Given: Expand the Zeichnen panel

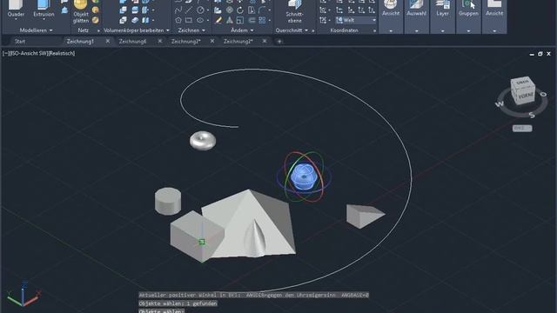Looking at the screenshot, I should [191, 30].
